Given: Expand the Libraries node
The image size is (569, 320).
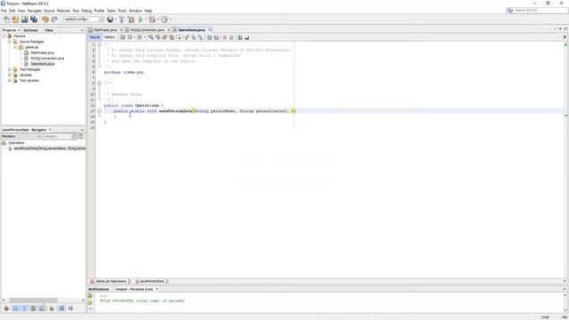Looking at the screenshot, I should (10, 75).
